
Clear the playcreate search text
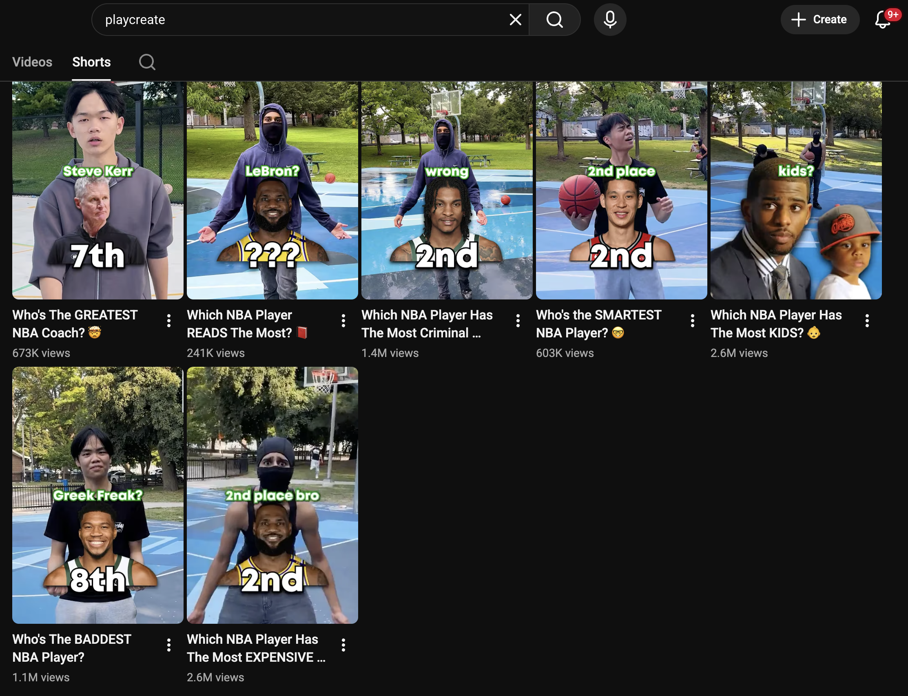[515, 20]
